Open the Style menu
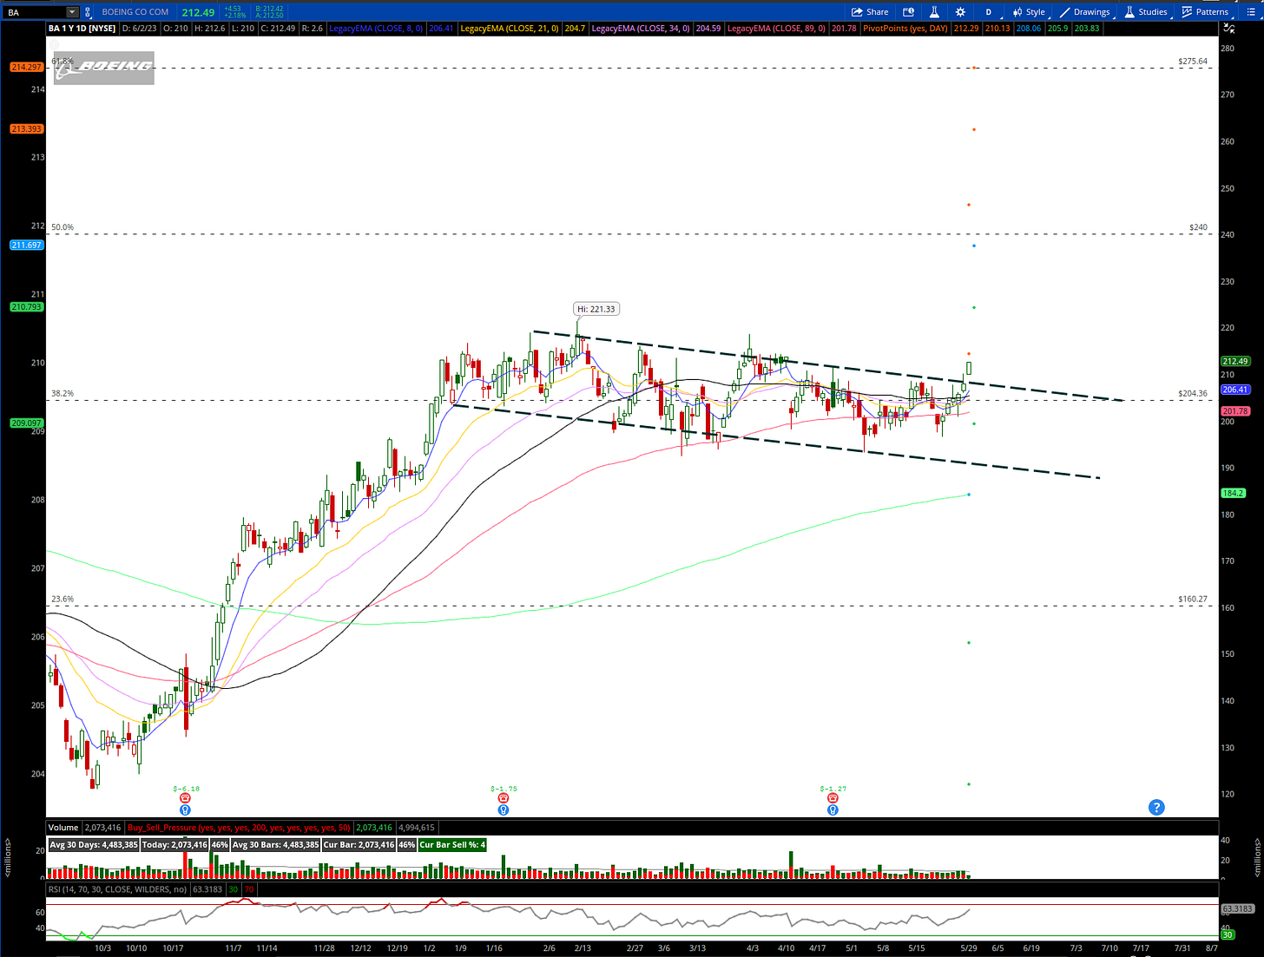Viewport: 1264px width, 957px height. click(1029, 12)
